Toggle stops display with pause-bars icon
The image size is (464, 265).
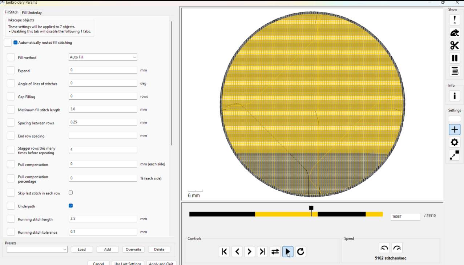[x=455, y=58]
